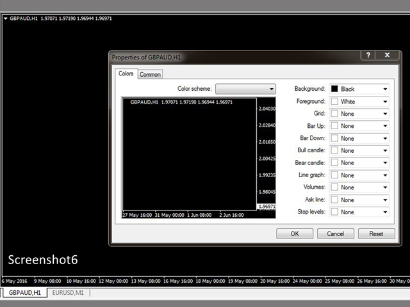Expand the Bull candle color dropdown

[359, 150]
